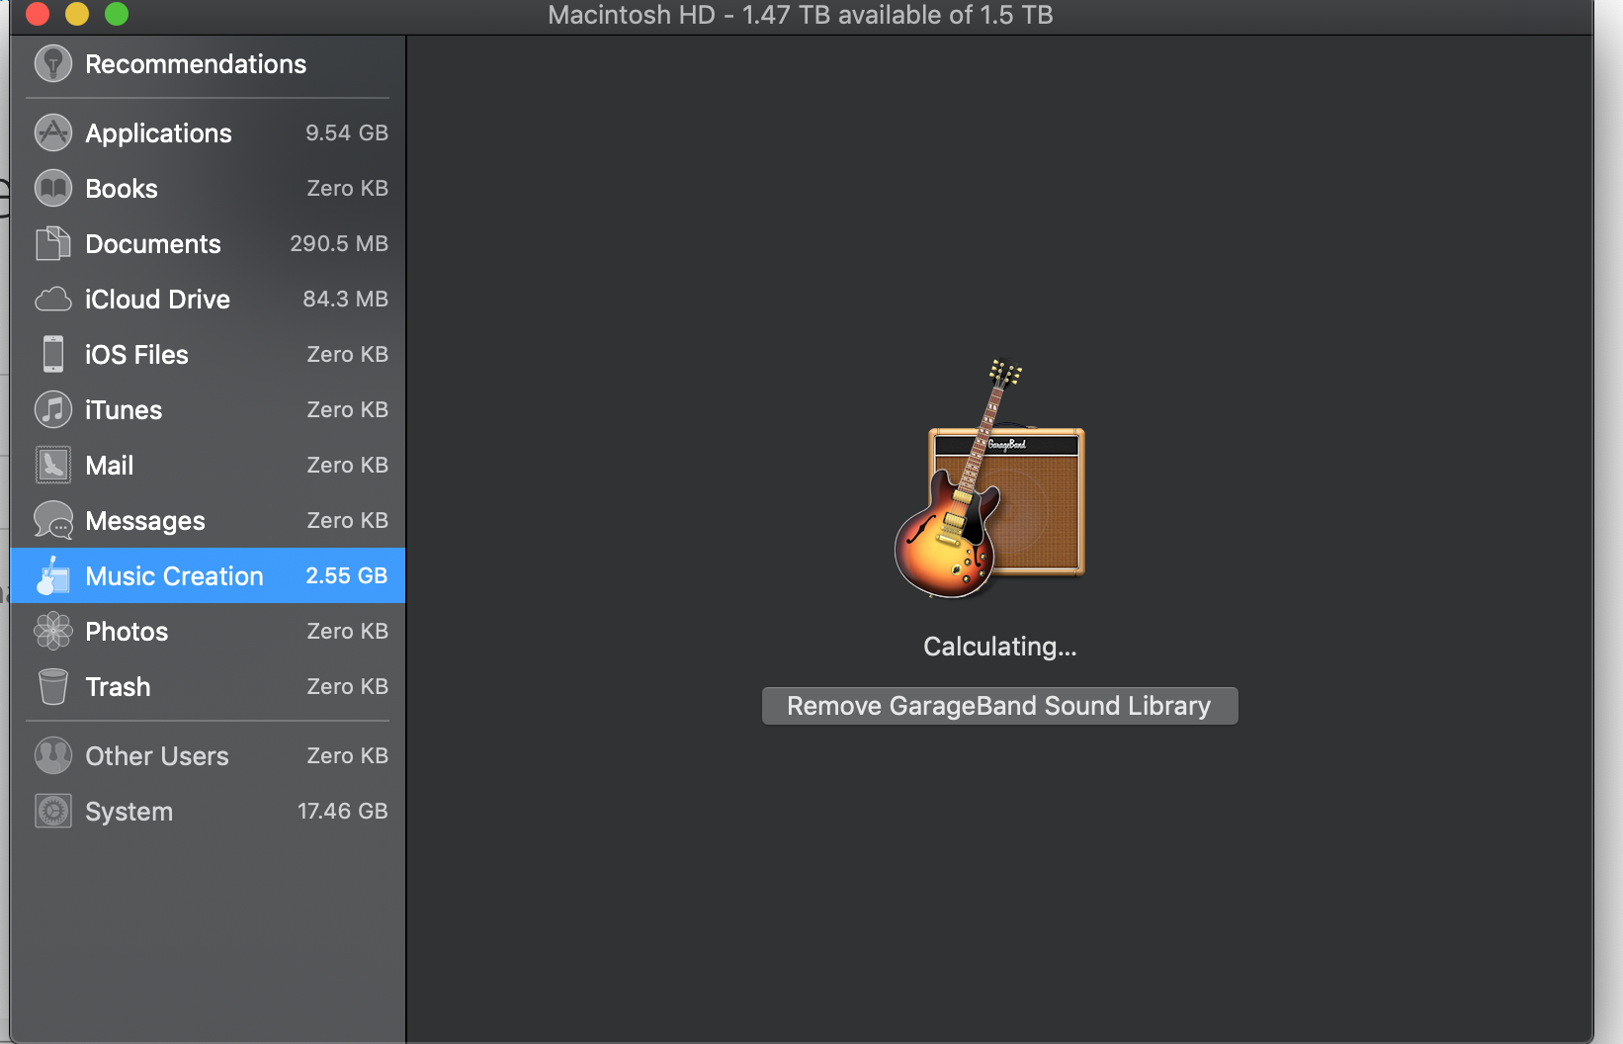1623x1044 pixels.
Task: Click the Zero KB value beside Mail
Action: click(x=347, y=466)
